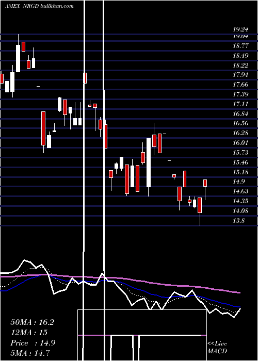This screenshot has height=361, width=258.
Task: Click the 17.39 price level label
Action: coord(240,94)
